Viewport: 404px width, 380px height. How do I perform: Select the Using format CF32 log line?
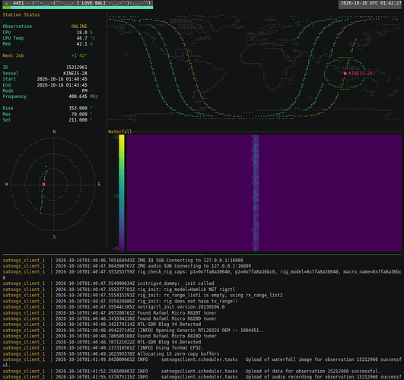click(202, 348)
